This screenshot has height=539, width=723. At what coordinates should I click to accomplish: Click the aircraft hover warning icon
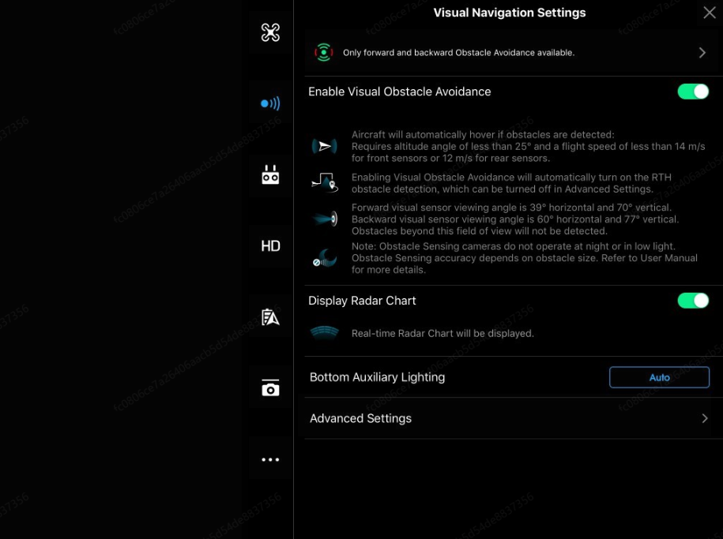click(326, 145)
